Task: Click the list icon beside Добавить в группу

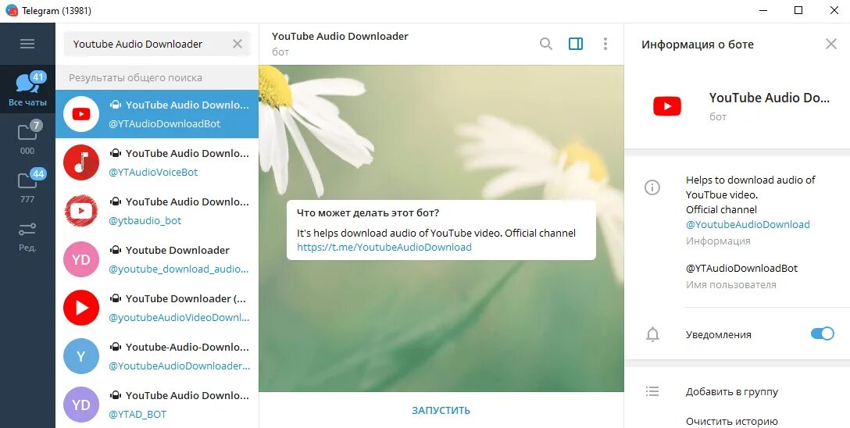Action: pyautogui.click(x=652, y=391)
